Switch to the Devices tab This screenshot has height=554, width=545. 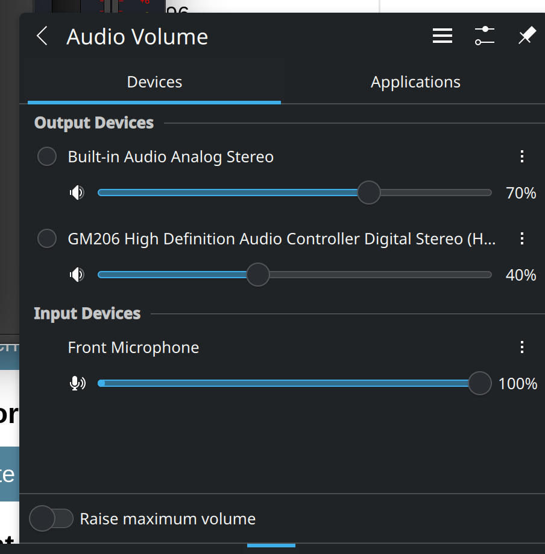pos(154,82)
